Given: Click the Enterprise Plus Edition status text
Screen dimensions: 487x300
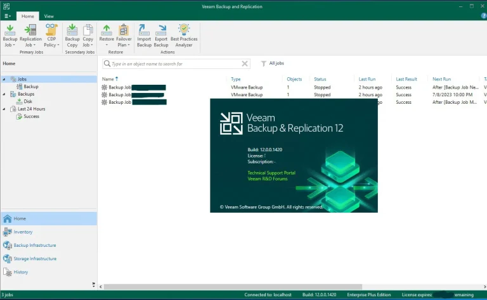Looking at the screenshot, I should point(368,295).
